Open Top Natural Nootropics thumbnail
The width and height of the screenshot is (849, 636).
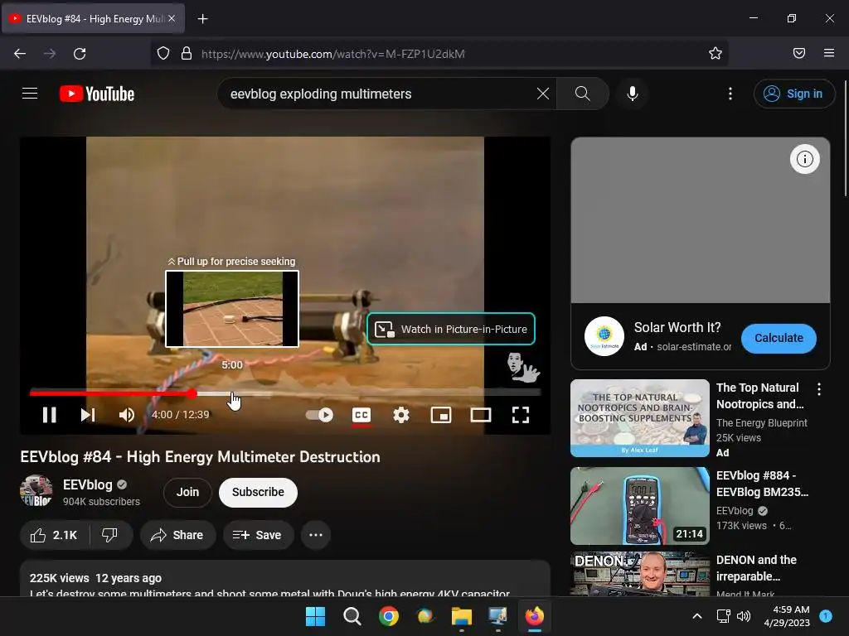tap(639, 418)
